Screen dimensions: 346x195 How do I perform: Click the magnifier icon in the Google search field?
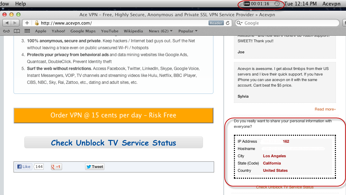pyautogui.click(x=239, y=23)
